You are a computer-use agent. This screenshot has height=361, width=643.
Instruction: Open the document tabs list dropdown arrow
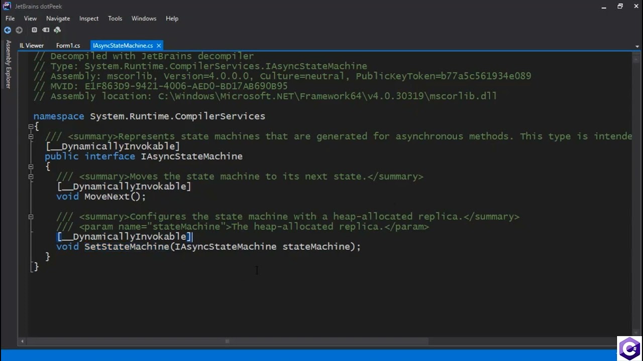pos(637,46)
